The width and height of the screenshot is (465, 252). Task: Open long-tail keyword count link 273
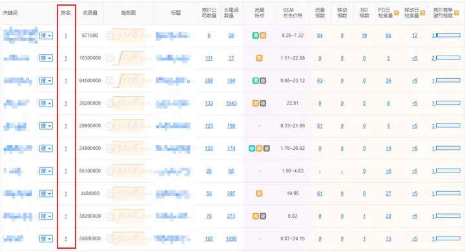tap(231, 216)
